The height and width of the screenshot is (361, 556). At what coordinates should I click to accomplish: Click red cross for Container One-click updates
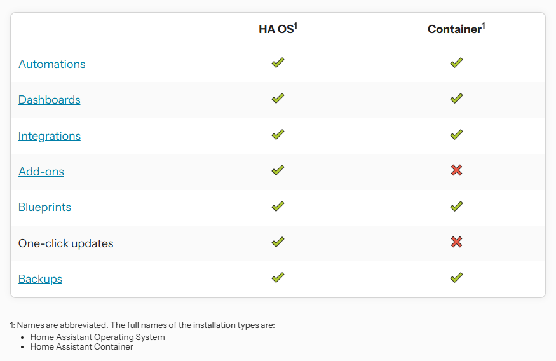coord(456,242)
